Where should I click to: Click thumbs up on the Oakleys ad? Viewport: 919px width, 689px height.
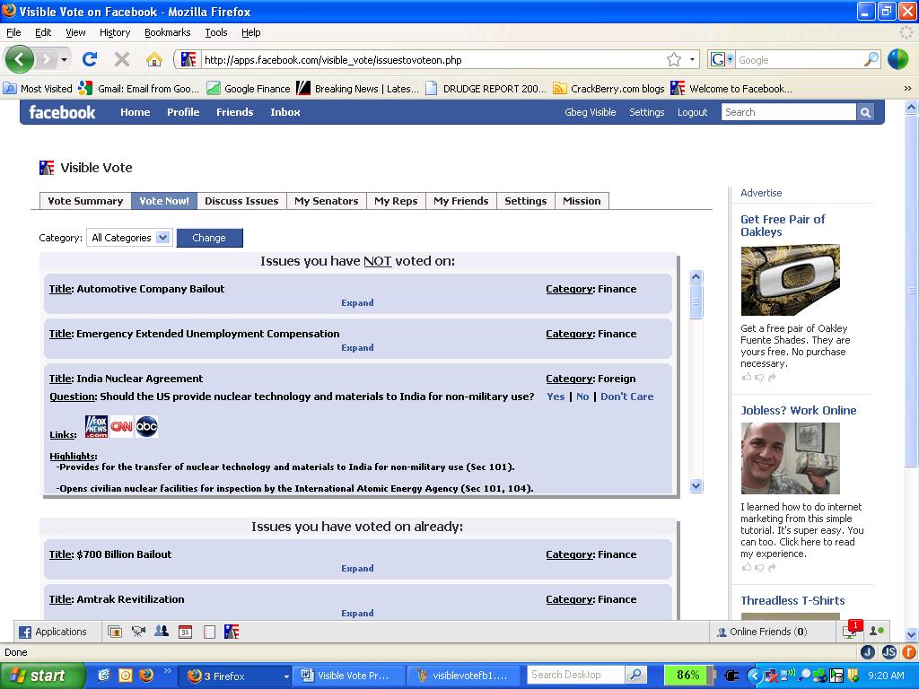click(746, 378)
